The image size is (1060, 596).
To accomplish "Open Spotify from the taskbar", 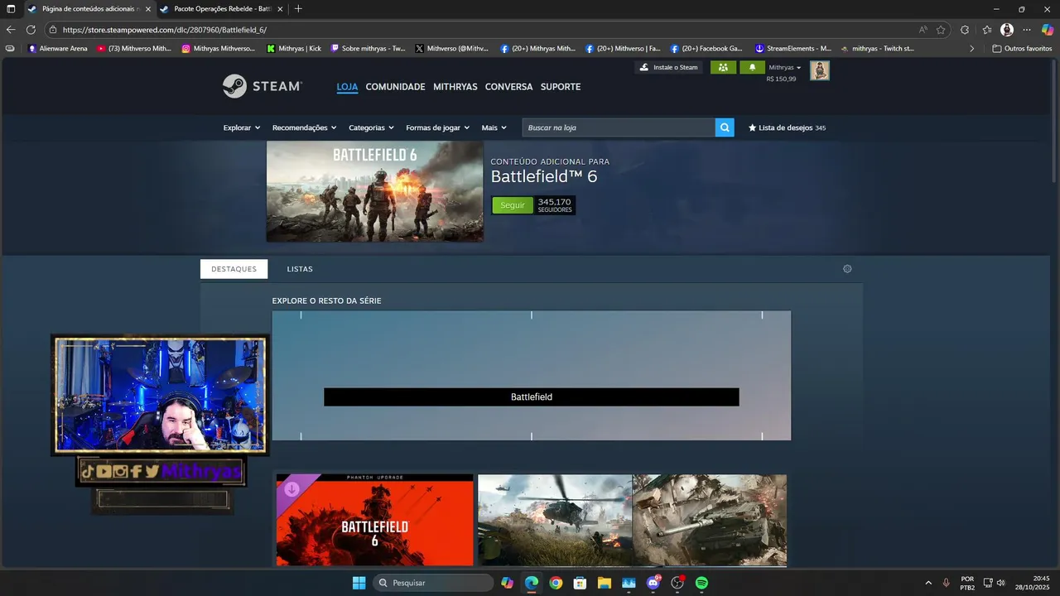I will pyautogui.click(x=701, y=583).
